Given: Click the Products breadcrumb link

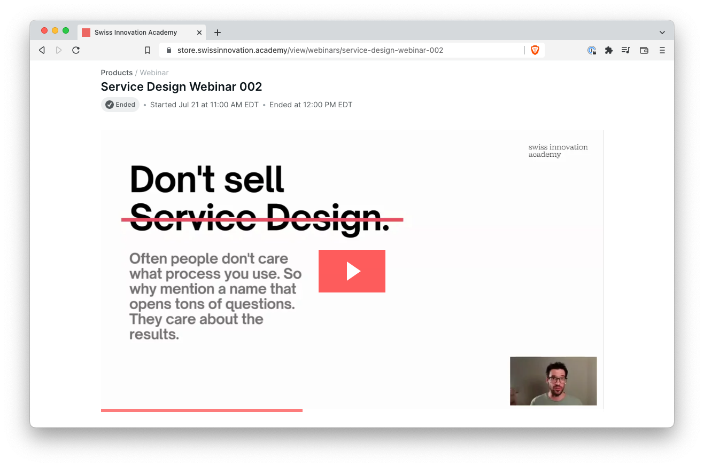Looking at the screenshot, I should [117, 73].
